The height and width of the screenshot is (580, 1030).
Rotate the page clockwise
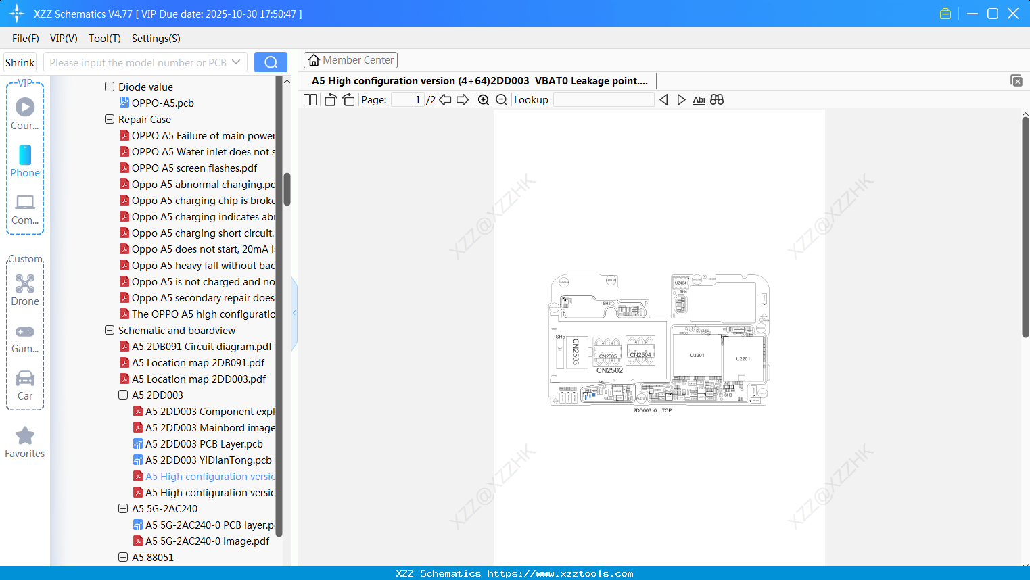point(348,100)
